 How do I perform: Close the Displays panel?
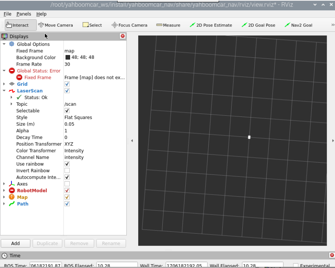tap(123, 36)
